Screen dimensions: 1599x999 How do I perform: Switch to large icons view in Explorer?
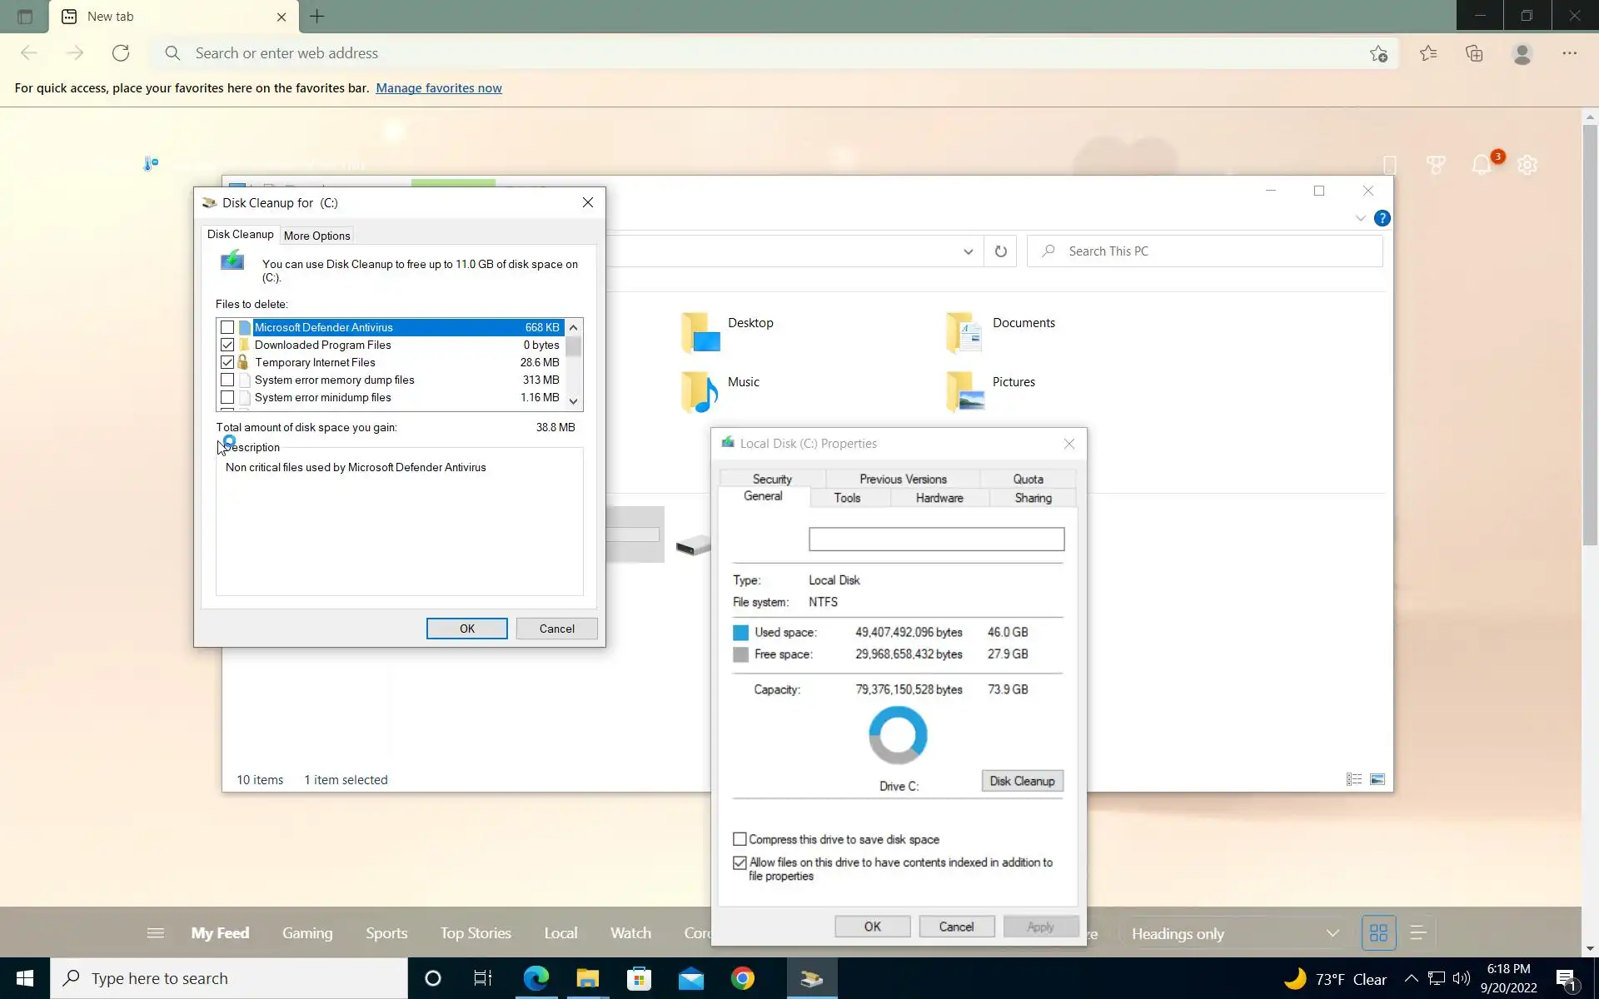[x=1377, y=779]
